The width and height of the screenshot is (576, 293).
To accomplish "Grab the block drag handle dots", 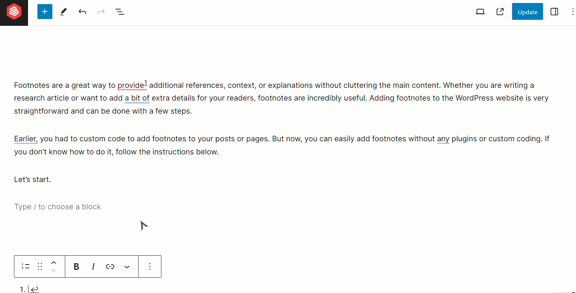I will [x=40, y=266].
